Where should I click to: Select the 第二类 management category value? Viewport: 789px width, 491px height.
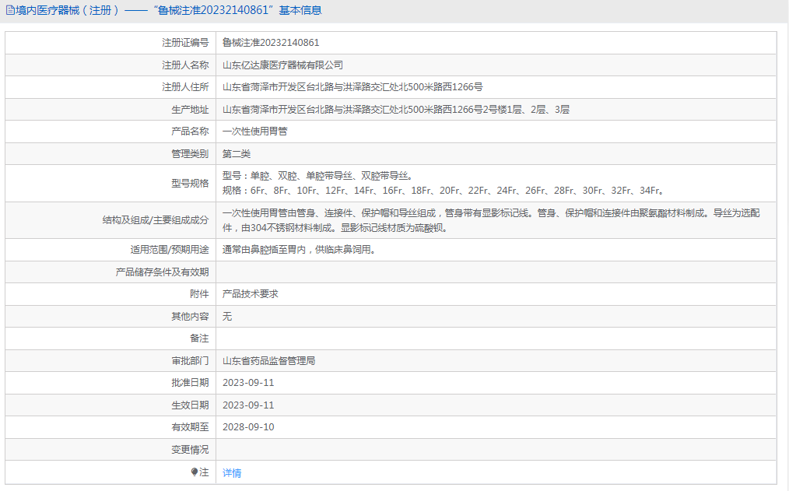[237, 153]
